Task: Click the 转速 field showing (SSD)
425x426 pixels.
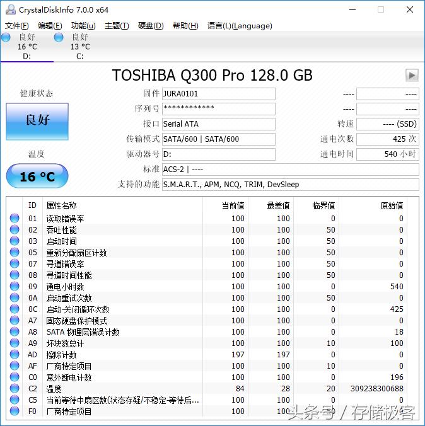Action: pos(387,124)
